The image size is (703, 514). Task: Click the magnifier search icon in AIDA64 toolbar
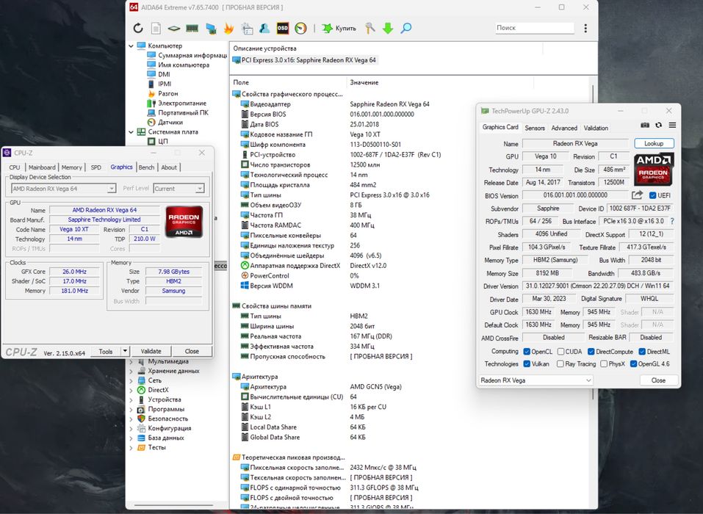coord(405,29)
